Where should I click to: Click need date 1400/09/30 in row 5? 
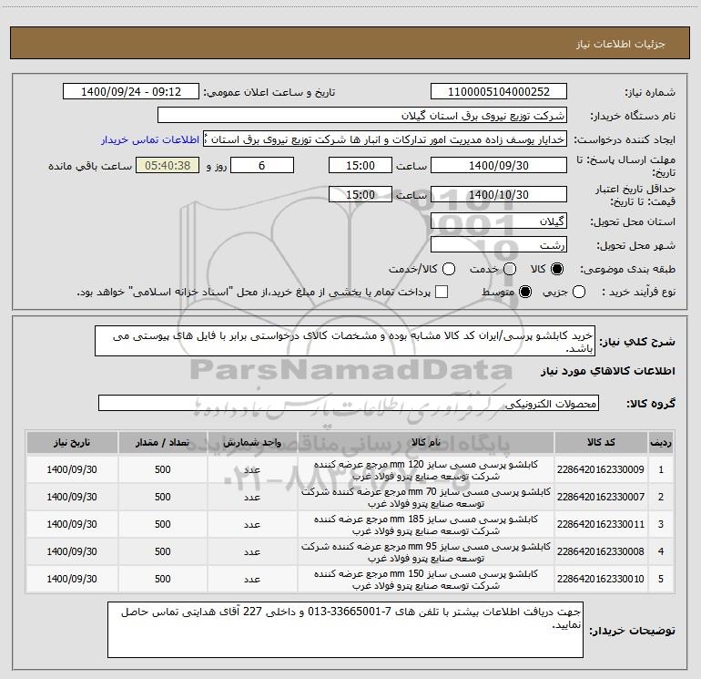[x=72, y=579]
